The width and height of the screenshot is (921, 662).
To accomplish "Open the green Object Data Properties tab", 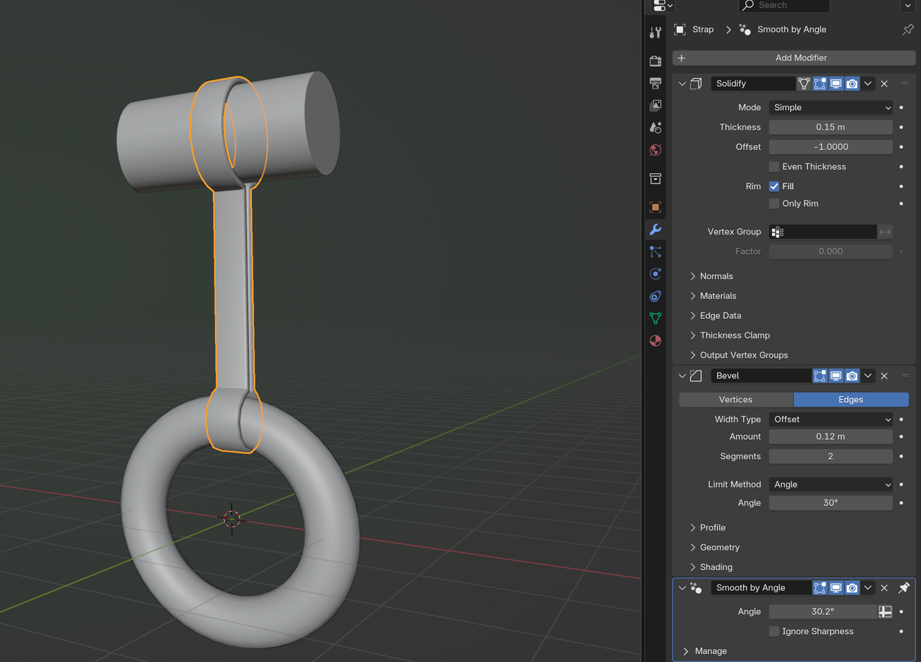I will tap(655, 317).
